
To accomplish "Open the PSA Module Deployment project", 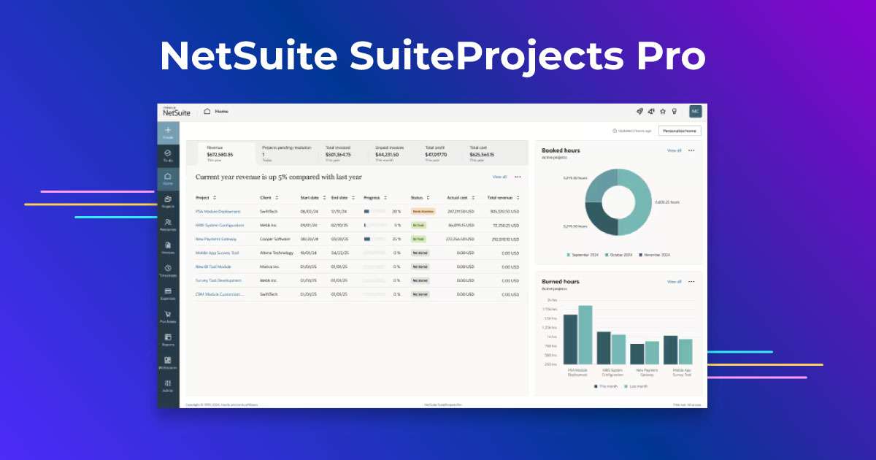I will [218, 211].
